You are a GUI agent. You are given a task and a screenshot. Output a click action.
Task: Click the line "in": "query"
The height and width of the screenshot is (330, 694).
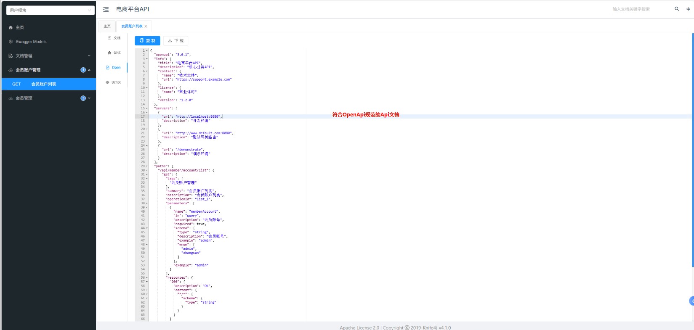pos(187,216)
